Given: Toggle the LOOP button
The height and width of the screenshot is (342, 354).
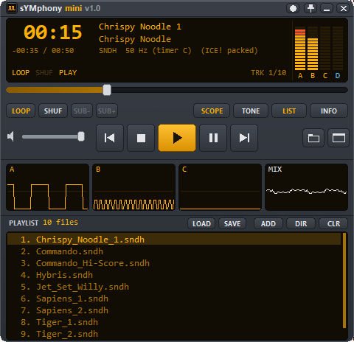Looking at the screenshot, I should coord(21,111).
